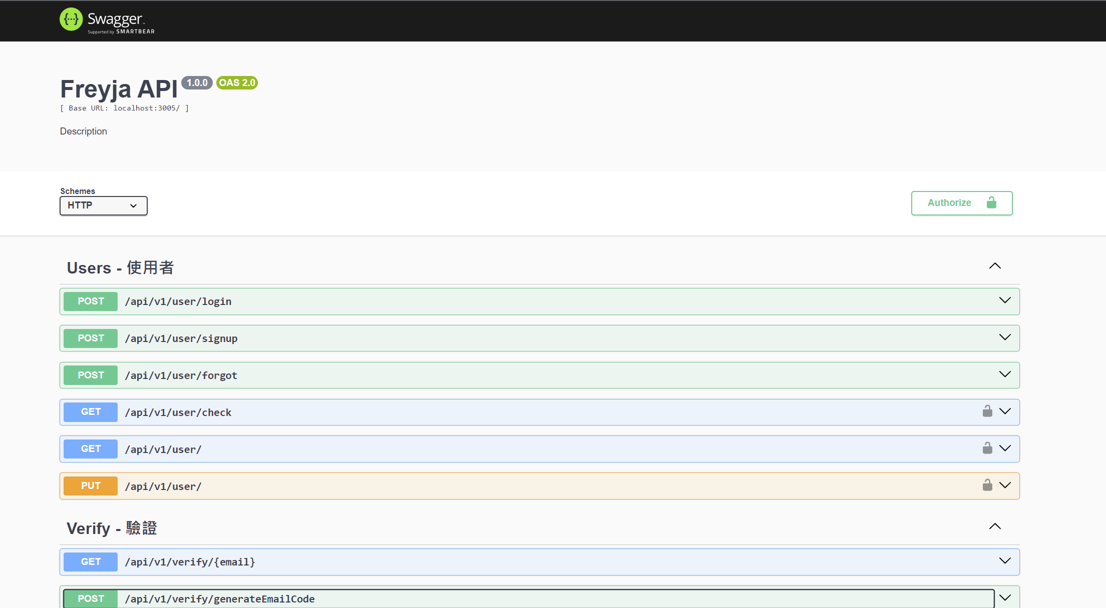Open the Authorize dialog button
1106x608 pixels.
pos(961,203)
